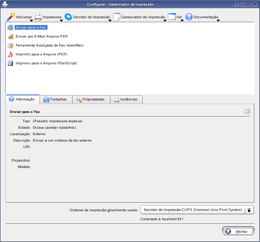Click the Documentação help icon
This screenshot has height=242, width=260.
coord(189,17)
